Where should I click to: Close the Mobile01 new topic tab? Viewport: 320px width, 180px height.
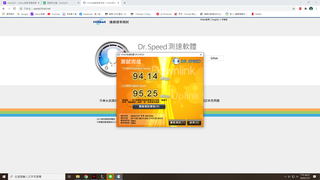coord(78,3)
